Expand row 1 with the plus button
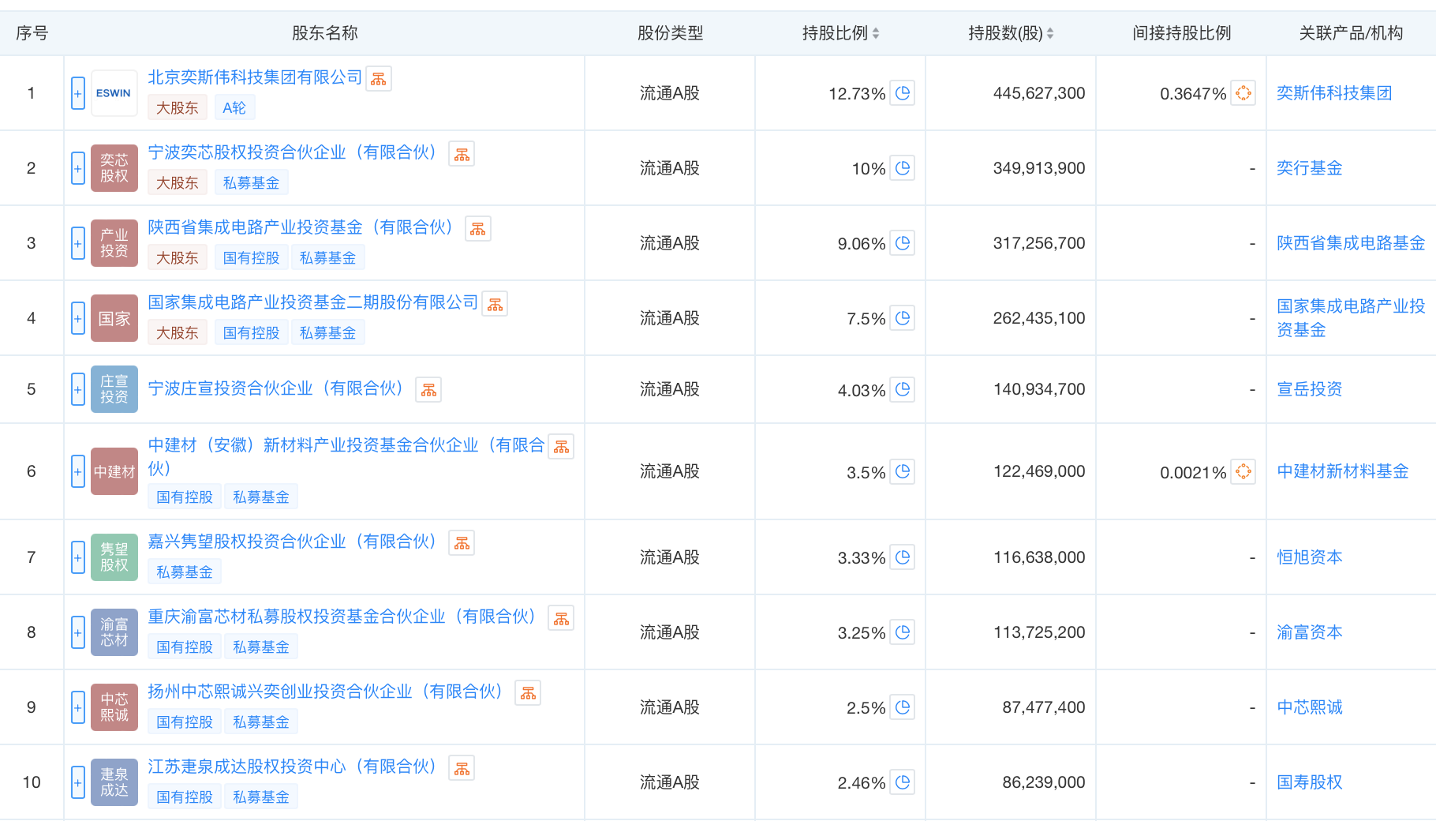The width and height of the screenshot is (1436, 821). pos(78,93)
